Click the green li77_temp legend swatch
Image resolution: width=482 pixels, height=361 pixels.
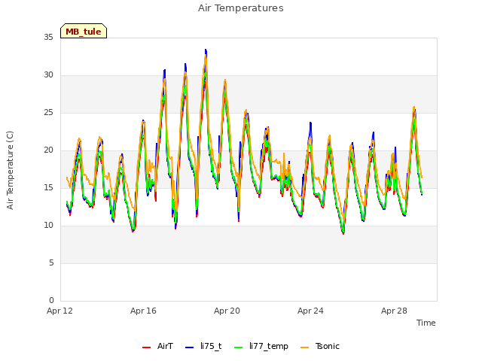pos(239,347)
